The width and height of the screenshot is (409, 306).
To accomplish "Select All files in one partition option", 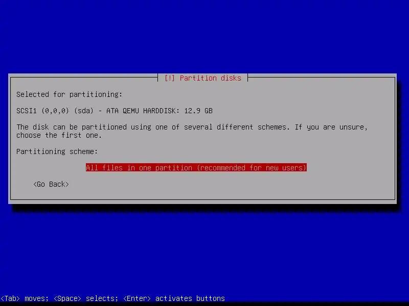I will tap(196, 168).
